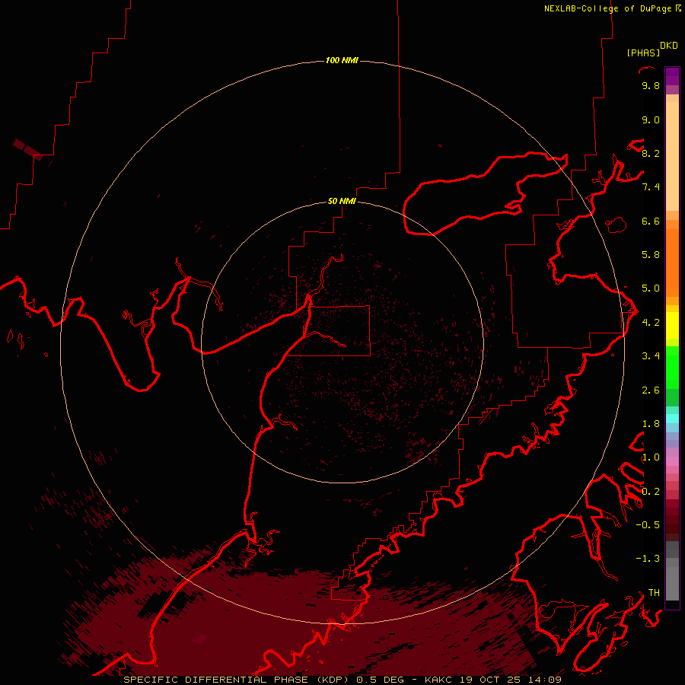The image size is (685, 685).
Task: Select the 7.4 scale value
Action: (651, 187)
